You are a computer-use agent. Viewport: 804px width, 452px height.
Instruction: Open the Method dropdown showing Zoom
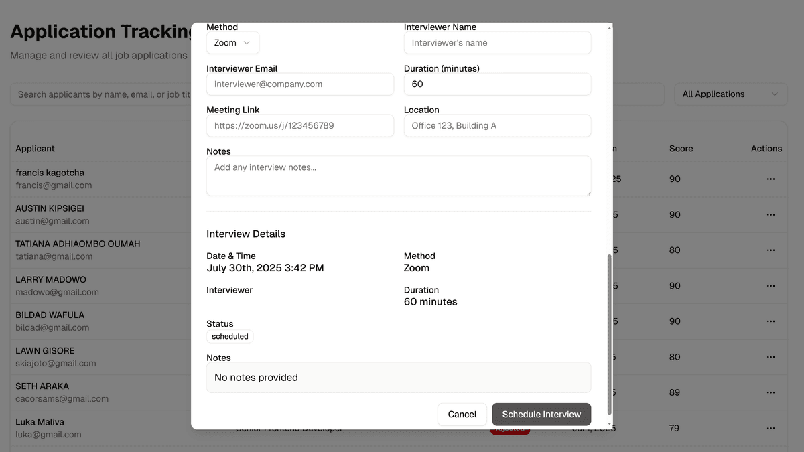[x=232, y=43]
